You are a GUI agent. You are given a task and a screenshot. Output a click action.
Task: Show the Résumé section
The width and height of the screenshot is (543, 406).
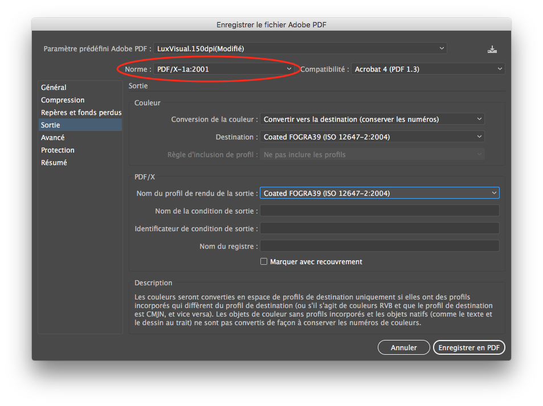click(x=54, y=163)
